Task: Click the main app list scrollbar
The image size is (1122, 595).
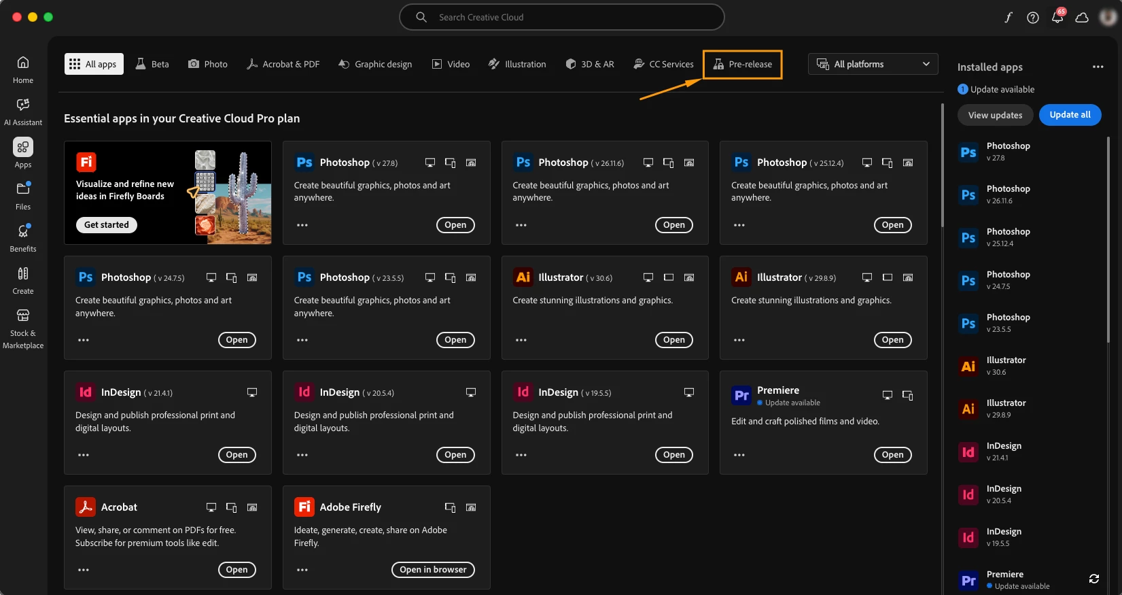Action: pyautogui.click(x=942, y=165)
